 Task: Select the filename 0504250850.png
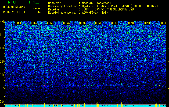point(14,7)
